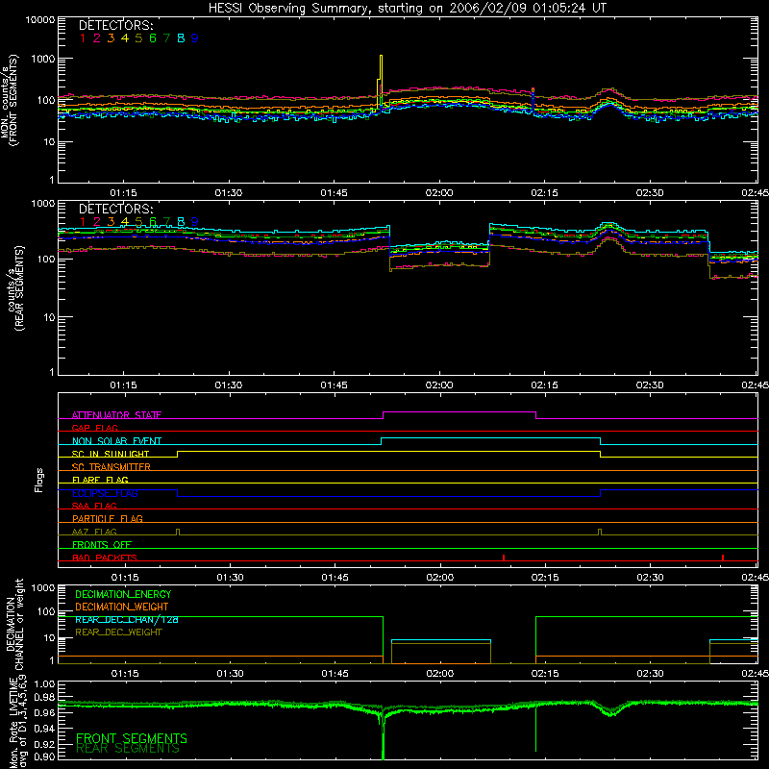Select SC_TRANSMITTER flag label

tap(112, 467)
